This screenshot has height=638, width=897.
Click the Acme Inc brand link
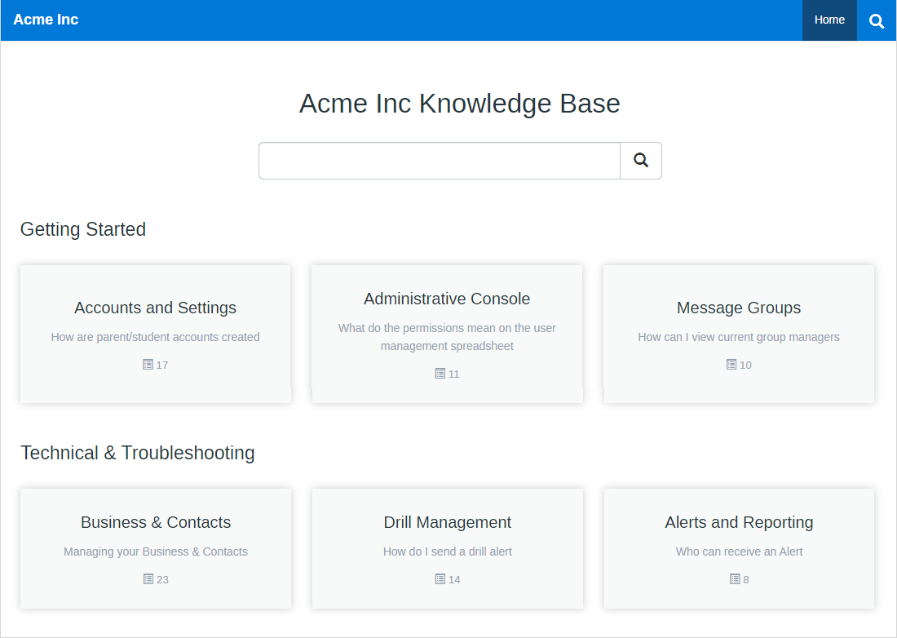[46, 20]
